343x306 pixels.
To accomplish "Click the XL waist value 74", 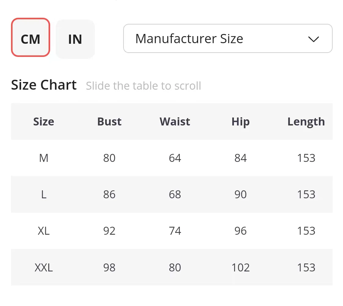I will (x=175, y=231).
